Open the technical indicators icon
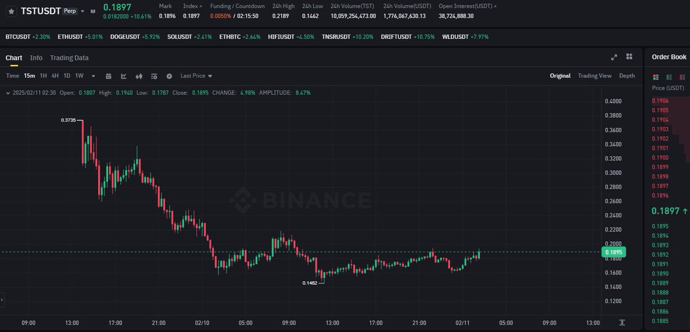The image size is (690, 332). pyautogui.click(x=124, y=76)
